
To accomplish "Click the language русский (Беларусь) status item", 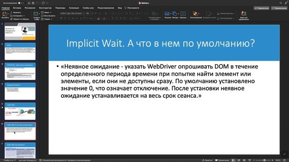I will pos(28,160).
